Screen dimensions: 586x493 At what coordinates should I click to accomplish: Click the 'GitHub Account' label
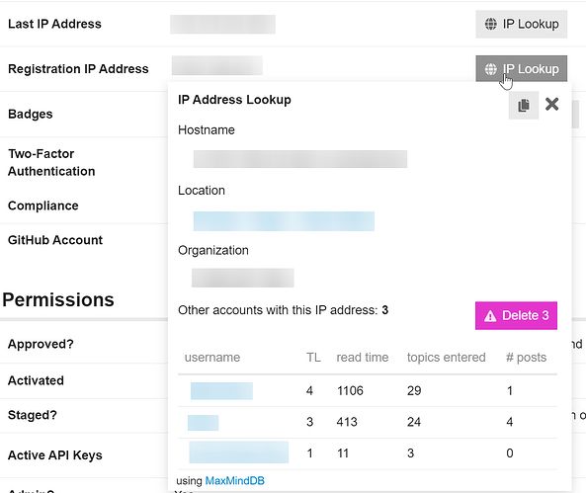[55, 240]
